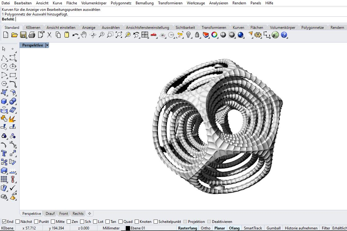Click the black Ebene 01 layer color swatch
This screenshot has width=347, height=231.
[128, 228]
